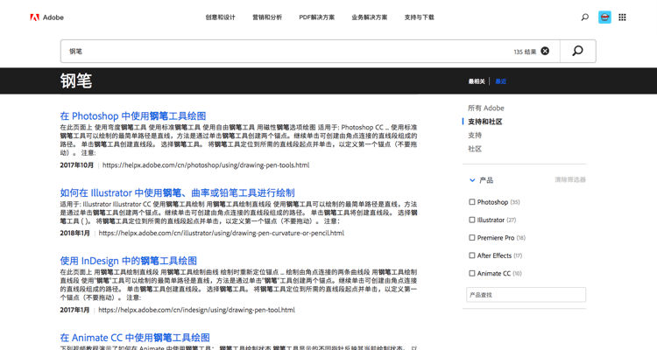Open the InDesign 钢笔工具 result link
This screenshot has width=657, height=350.
click(128, 261)
